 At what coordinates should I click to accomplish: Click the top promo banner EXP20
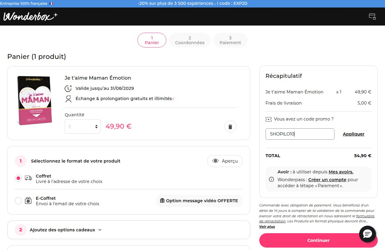tap(192, 4)
